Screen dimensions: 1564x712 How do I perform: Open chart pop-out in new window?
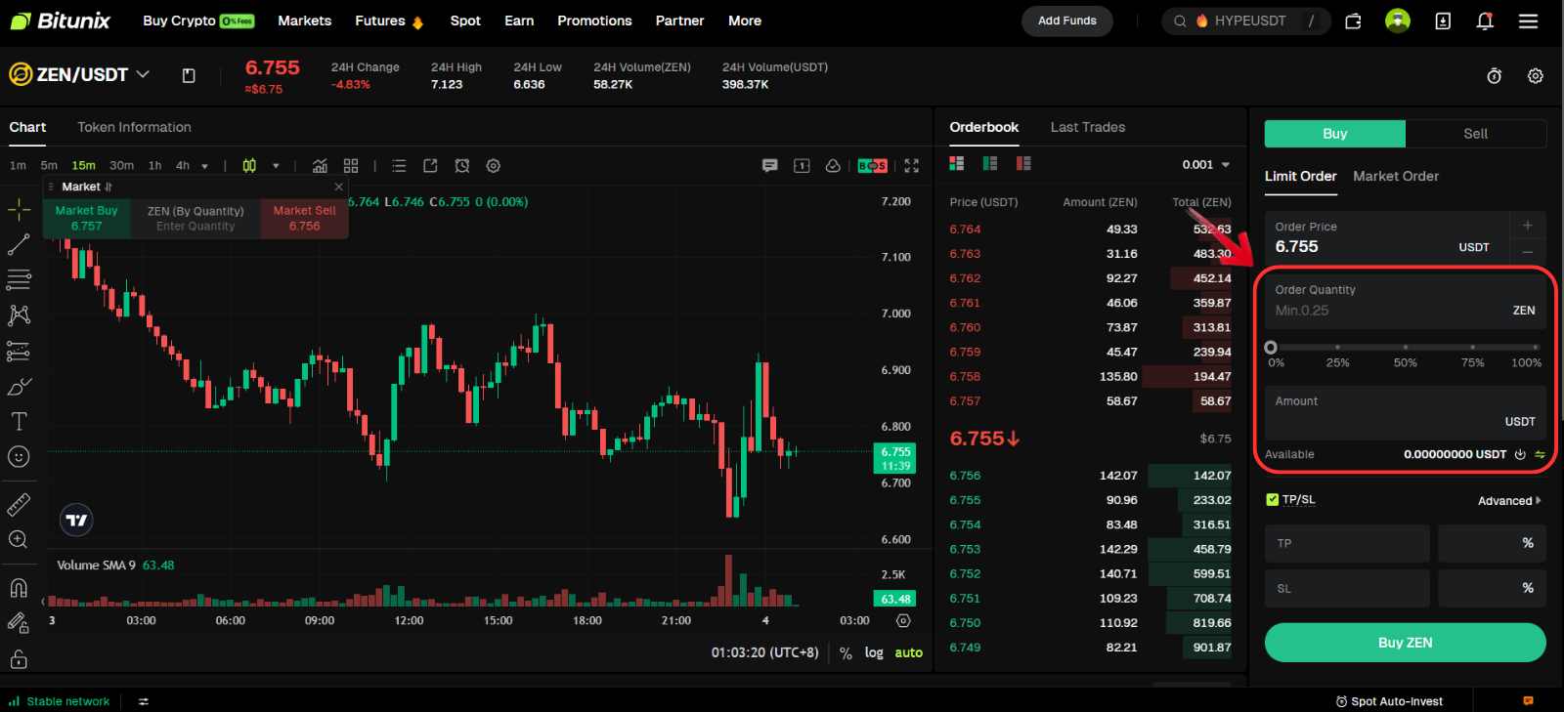coord(430,166)
